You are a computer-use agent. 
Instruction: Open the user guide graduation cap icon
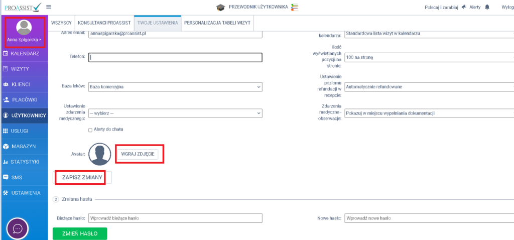[220, 7]
